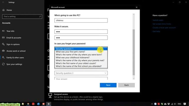Open the red app icon left of Outlook
Screen dimensions: 189x106
tap(33, 104)
